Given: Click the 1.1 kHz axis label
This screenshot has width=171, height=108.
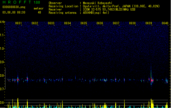Looking at the screenshot, I should 2,35.
